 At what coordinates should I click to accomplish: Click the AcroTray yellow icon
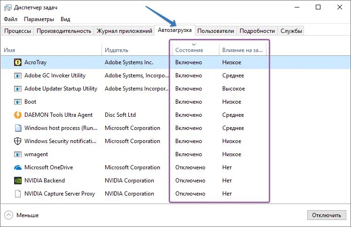pyautogui.click(x=18, y=62)
